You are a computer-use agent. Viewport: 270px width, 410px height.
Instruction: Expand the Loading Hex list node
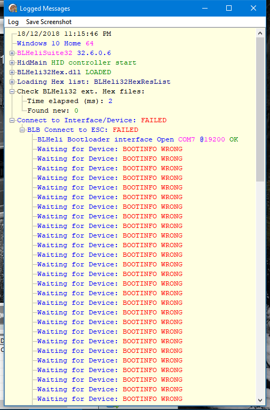12,82
